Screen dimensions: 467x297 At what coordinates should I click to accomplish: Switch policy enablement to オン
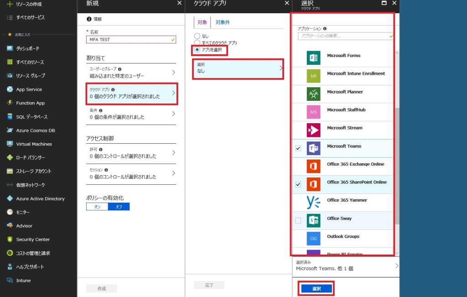[97, 207]
